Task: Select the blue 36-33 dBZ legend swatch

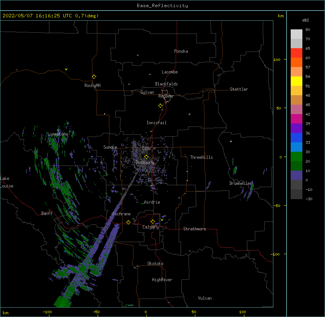Action: [x=296, y=137]
